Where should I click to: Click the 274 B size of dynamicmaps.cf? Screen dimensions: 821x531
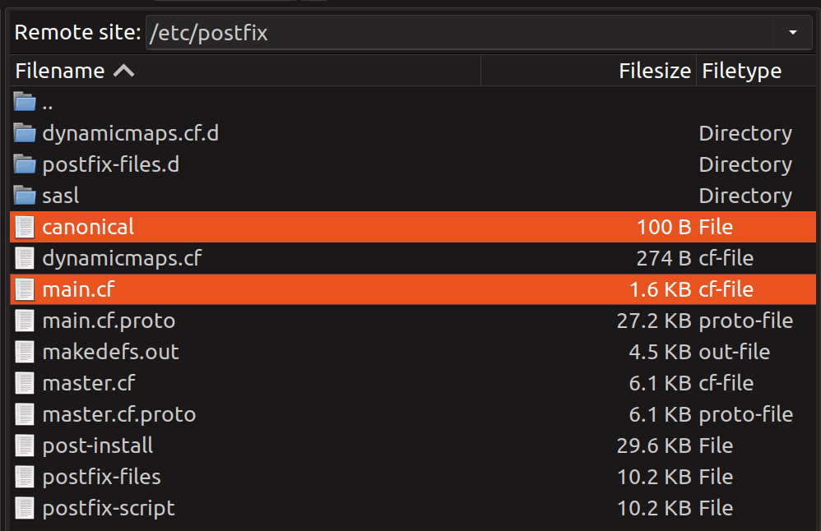pyautogui.click(x=664, y=258)
